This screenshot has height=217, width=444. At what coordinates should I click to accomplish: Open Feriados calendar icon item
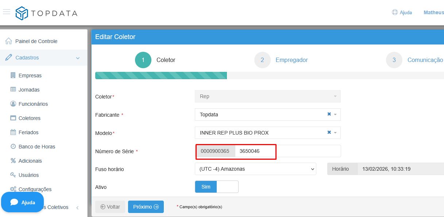click(x=13, y=132)
